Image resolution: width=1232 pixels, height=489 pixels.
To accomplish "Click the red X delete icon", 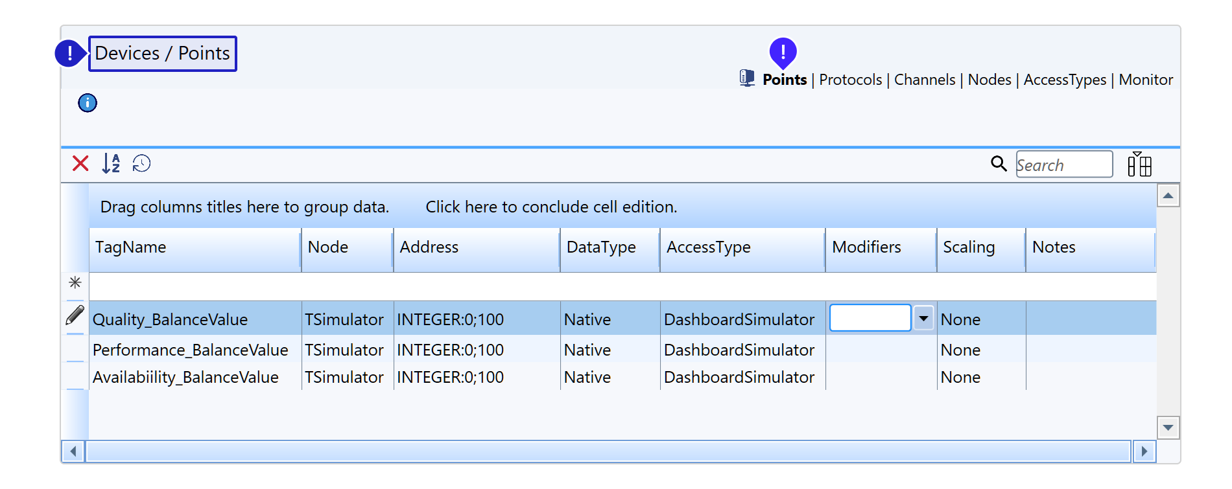I will tap(80, 163).
